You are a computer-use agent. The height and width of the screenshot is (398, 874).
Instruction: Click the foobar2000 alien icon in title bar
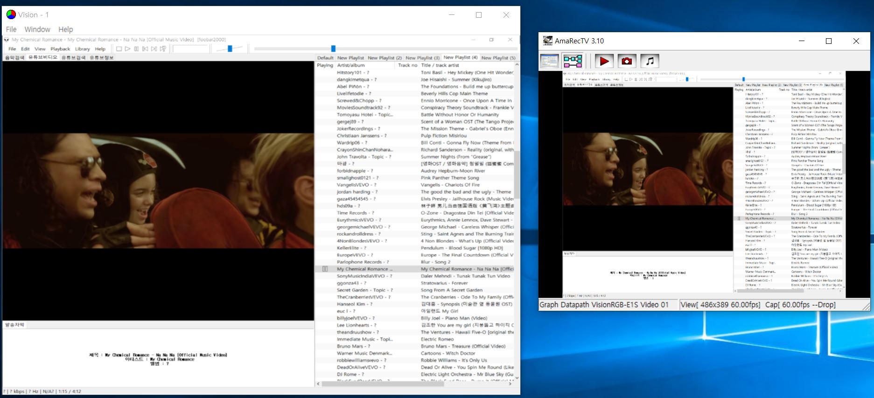pos(7,40)
